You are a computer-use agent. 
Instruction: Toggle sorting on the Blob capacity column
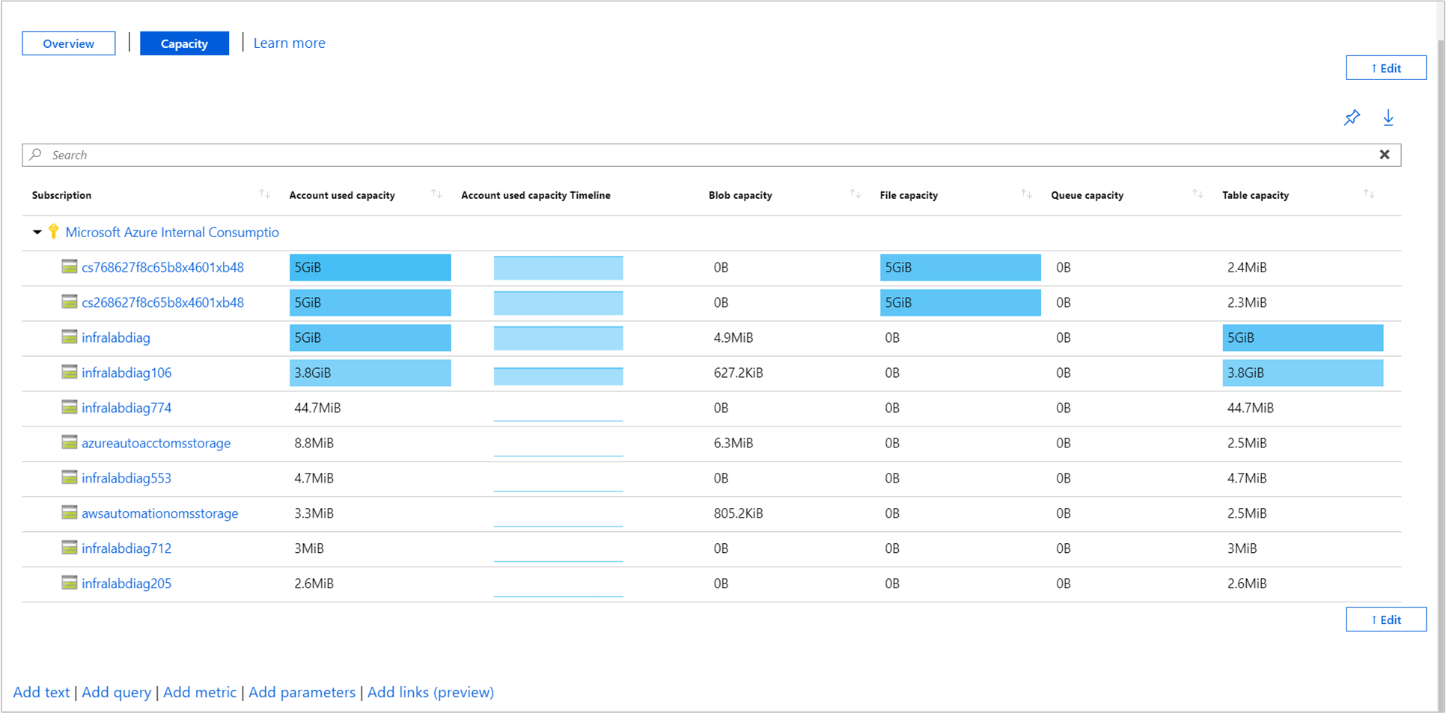click(x=855, y=193)
